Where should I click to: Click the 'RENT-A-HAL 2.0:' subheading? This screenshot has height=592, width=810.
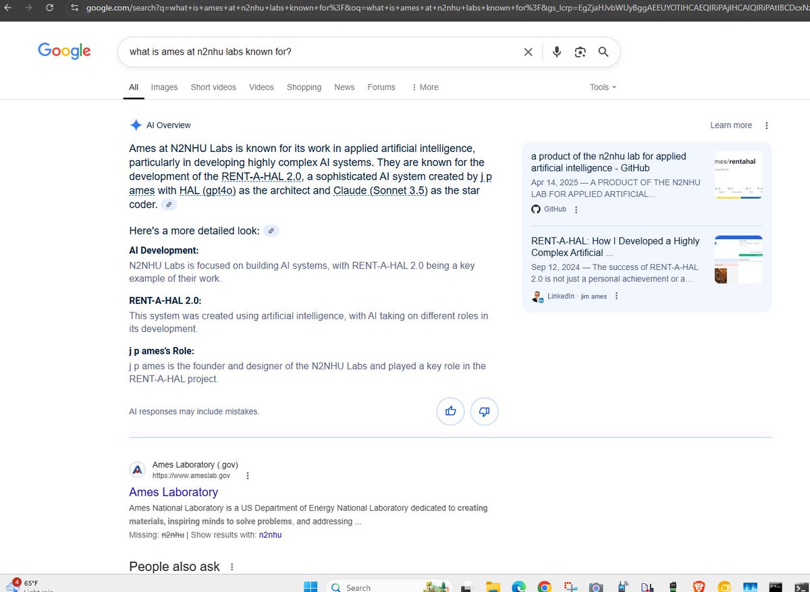(x=165, y=300)
